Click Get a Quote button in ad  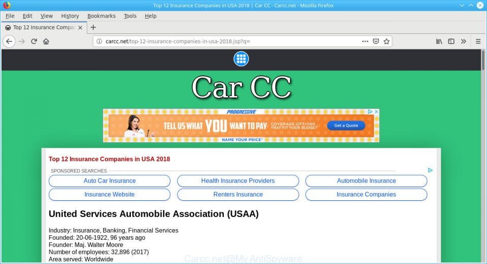pyautogui.click(x=346, y=125)
